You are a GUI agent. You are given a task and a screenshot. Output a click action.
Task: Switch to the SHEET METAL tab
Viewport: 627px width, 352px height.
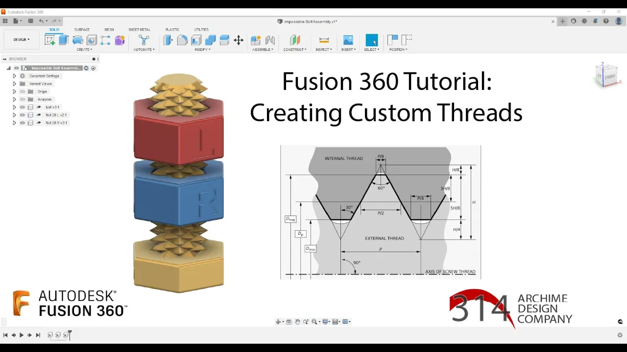click(140, 29)
